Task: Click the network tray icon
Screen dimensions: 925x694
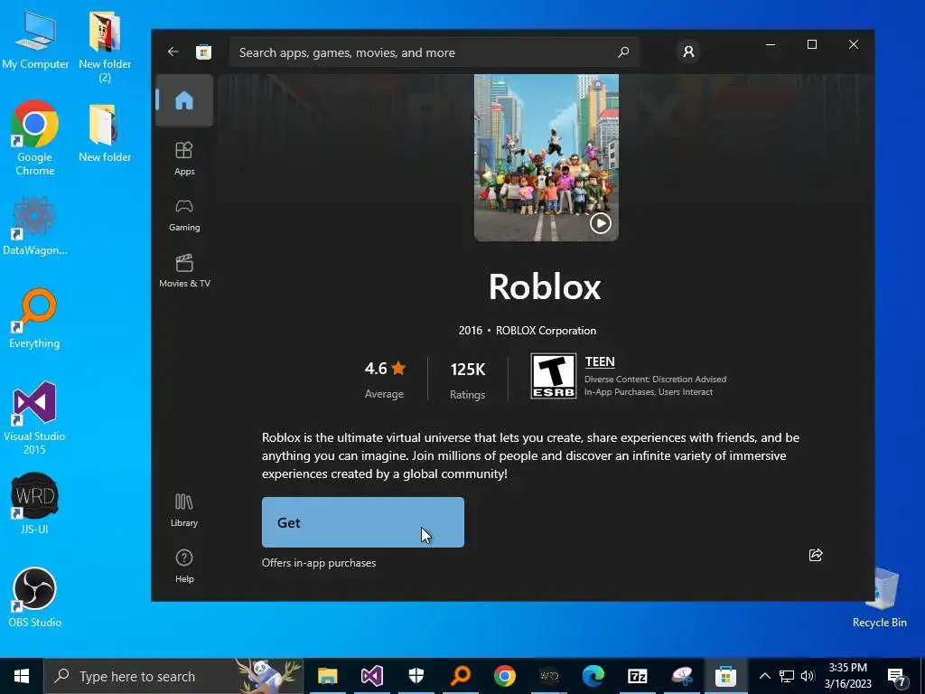Action: click(787, 676)
